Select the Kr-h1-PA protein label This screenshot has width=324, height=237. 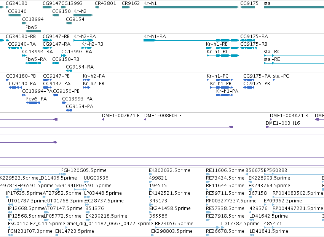point(227,91)
